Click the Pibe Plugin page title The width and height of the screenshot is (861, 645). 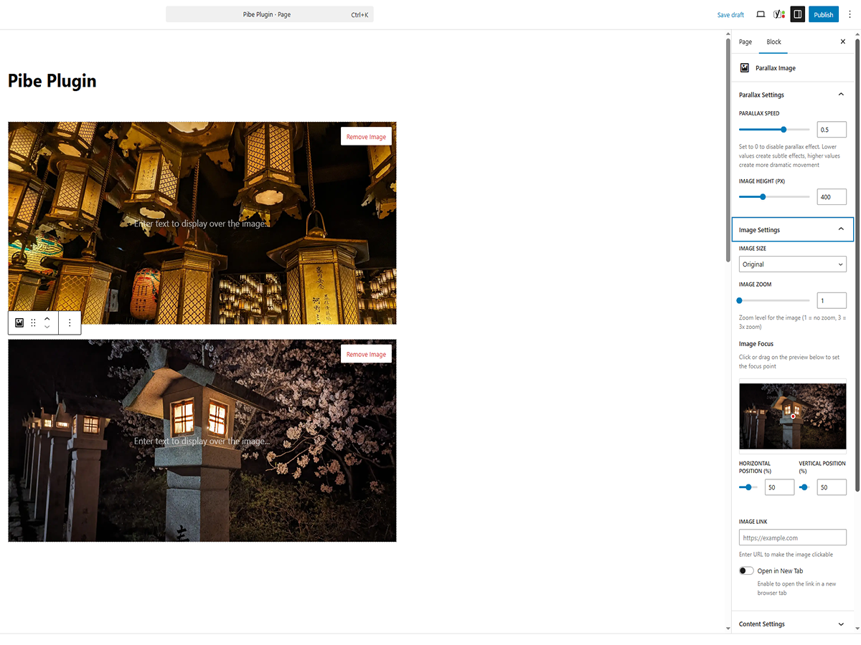coord(52,81)
